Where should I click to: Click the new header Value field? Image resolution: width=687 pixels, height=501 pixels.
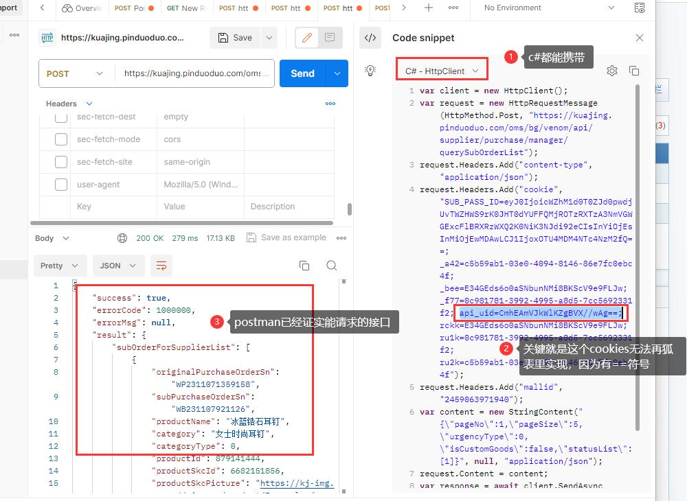pos(200,207)
